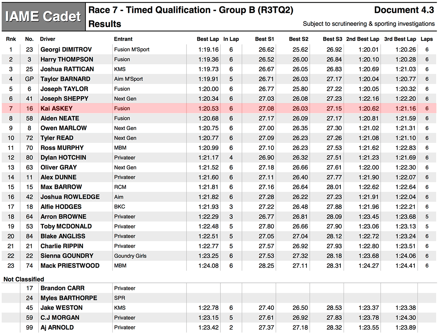Select Brandon CARR in Not Classified
The height and width of the screenshot is (333, 439).
[x=62, y=288]
